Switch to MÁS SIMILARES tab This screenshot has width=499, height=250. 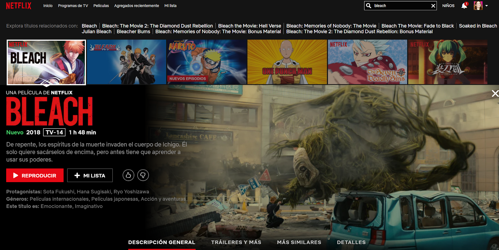pyautogui.click(x=299, y=242)
